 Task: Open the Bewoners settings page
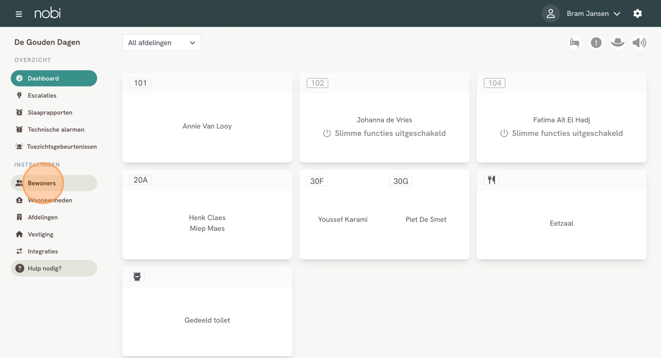pyautogui.click(x=42, y=183)
